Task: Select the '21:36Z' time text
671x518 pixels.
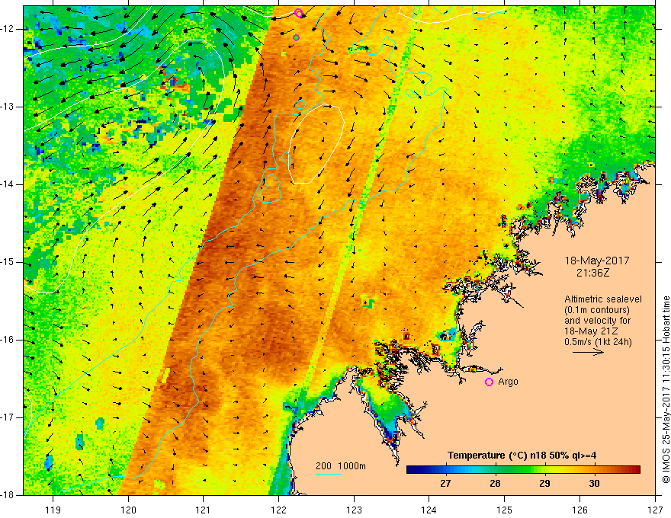Action: point(593,273)
